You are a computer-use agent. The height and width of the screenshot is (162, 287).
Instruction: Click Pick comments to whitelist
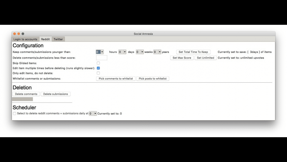tap(116, 79)
